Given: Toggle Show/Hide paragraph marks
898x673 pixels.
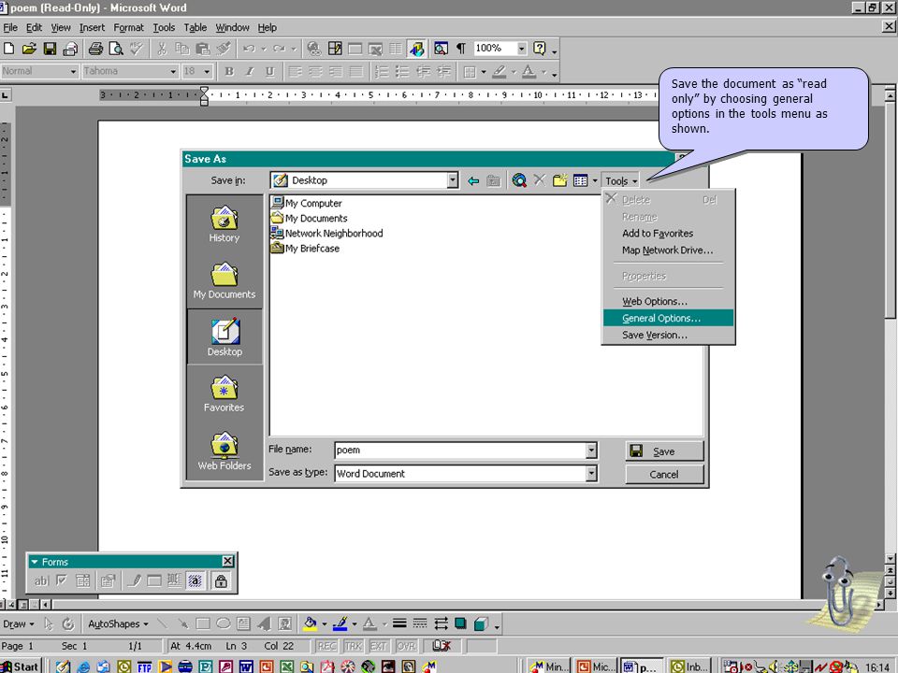Looking at the screenshot, I should click(461, 49).
